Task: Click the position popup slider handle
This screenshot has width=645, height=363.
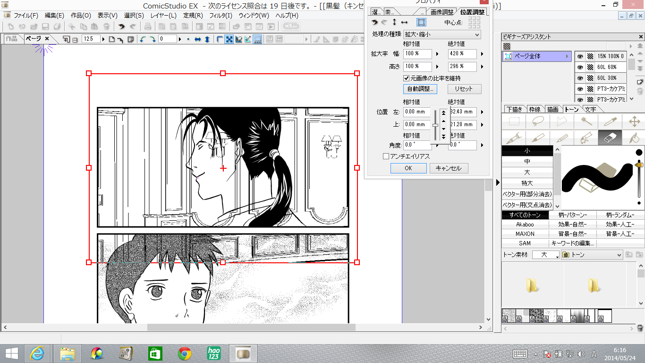Action: pyautogui.click(x=435, y=125)
